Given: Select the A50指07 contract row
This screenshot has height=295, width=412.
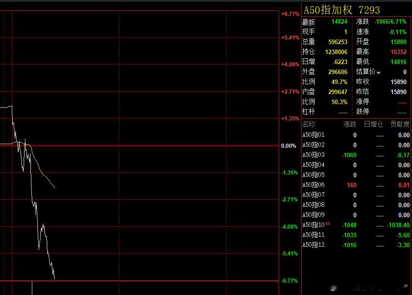Looking at the screenshot, I should pos(356,195).
